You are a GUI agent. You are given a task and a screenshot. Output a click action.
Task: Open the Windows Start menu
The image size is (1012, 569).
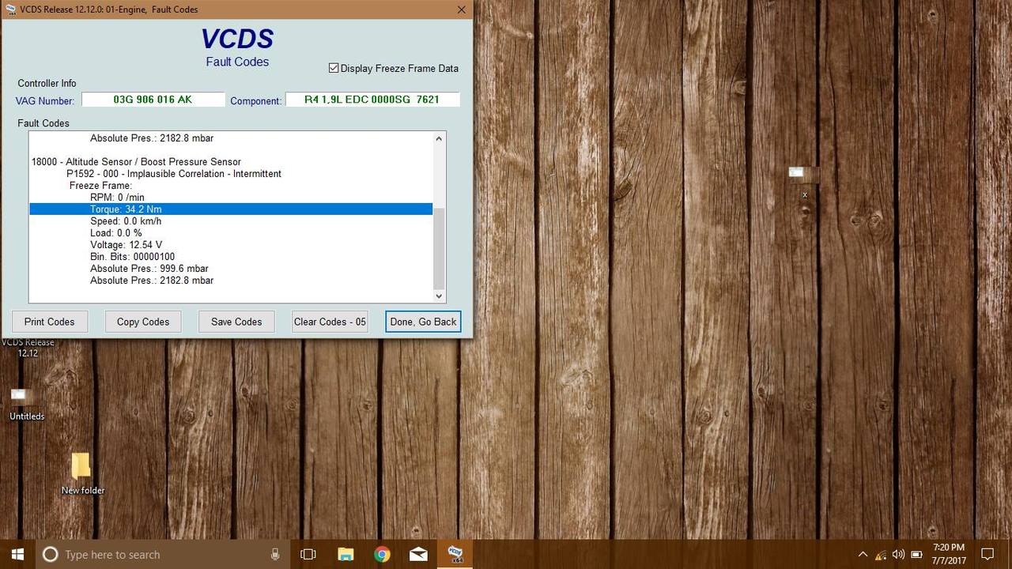tap(17, 555)
